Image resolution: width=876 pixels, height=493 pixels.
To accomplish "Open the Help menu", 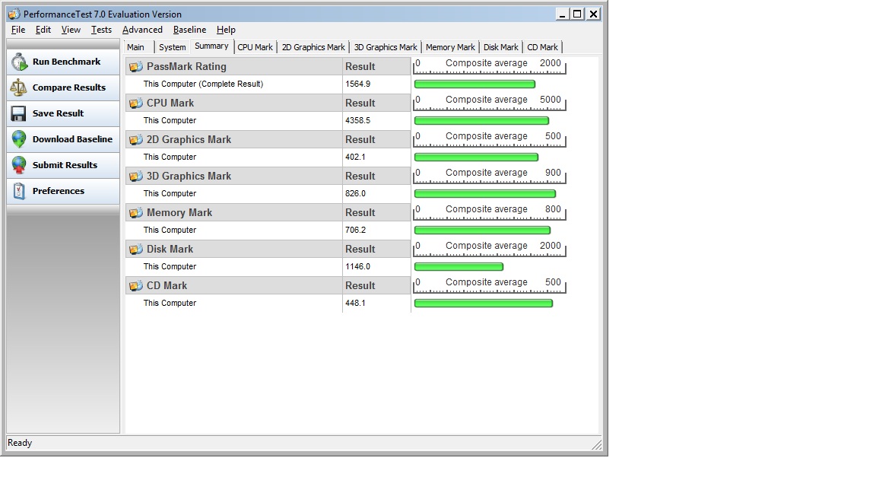I will [x=227, y=30].
